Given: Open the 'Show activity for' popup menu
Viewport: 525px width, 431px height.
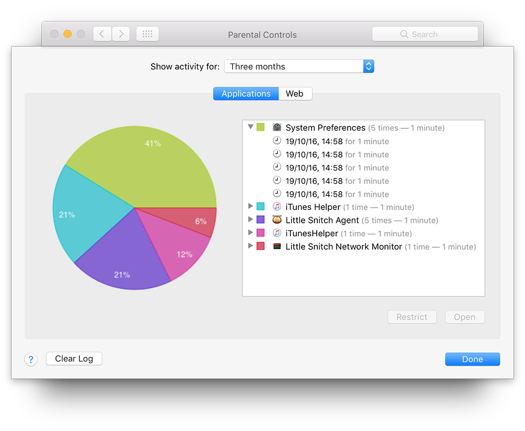Looking at the screenshot, I should [299, 66].
